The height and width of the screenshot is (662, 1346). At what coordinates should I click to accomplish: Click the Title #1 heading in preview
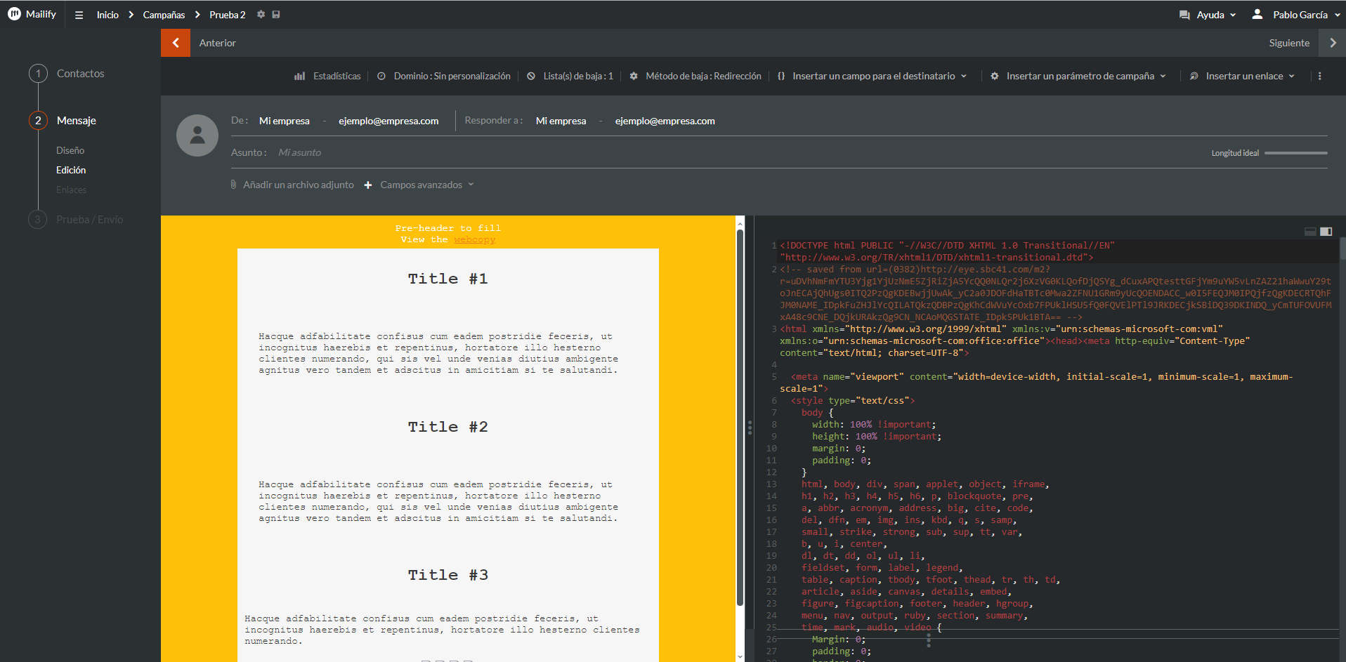pyautogui.click(x=448, y=279)
